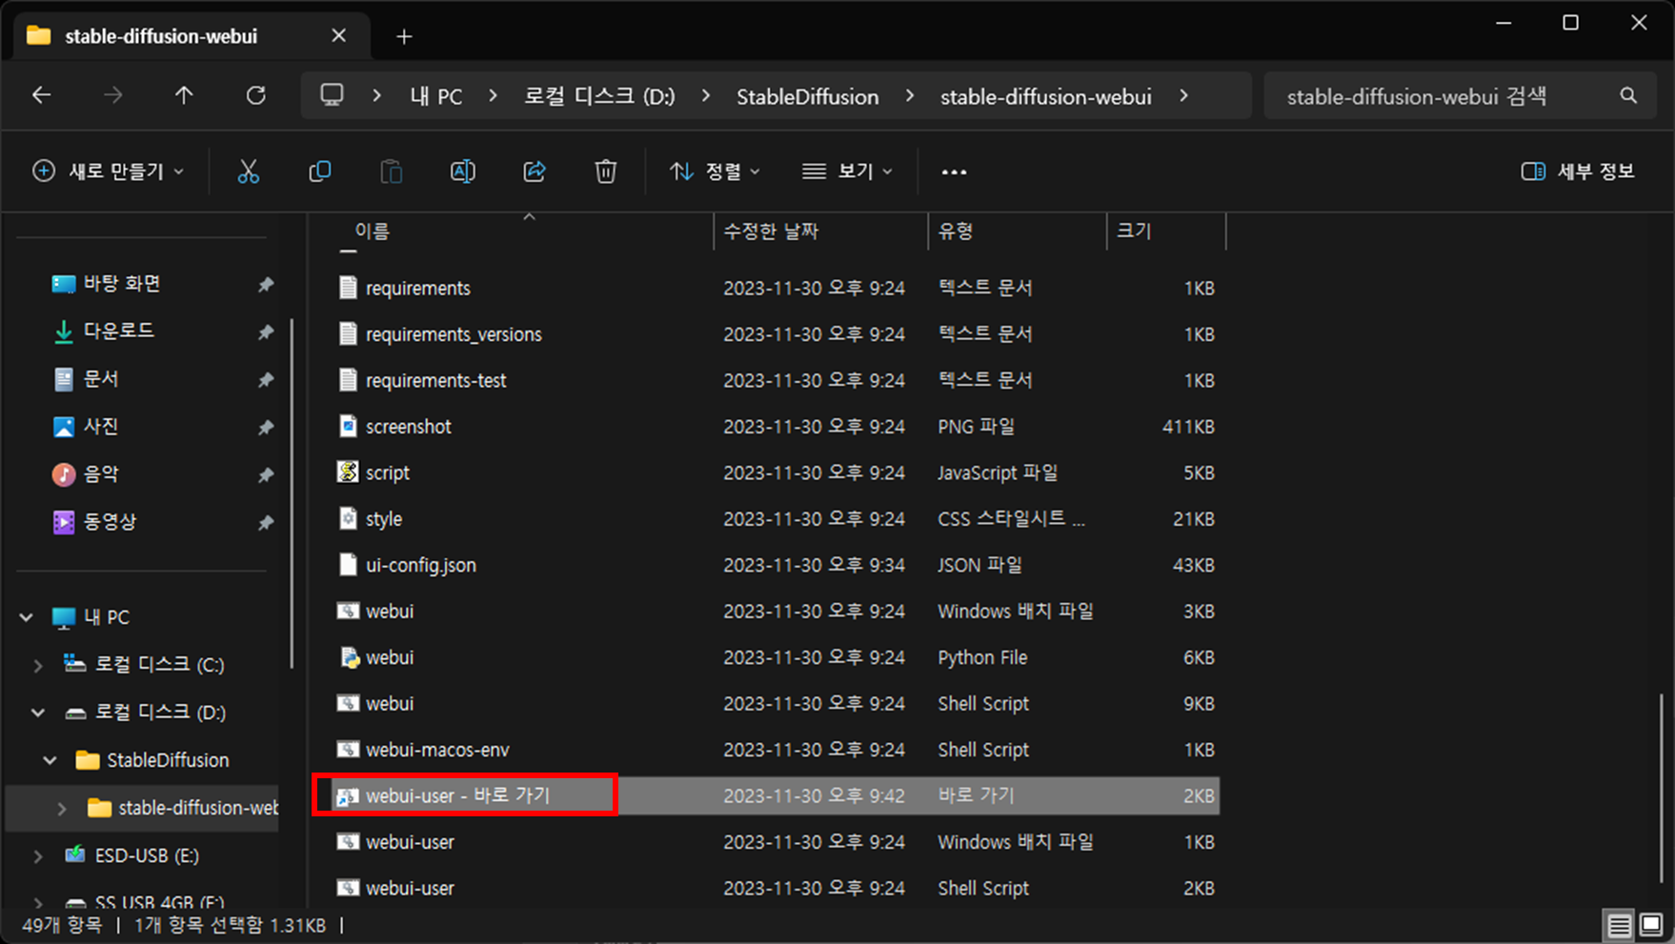Expand chevron after StableDiffusion in address bar
The width and height of the screenshot is (1675, 944).
(x=910, y=96)
